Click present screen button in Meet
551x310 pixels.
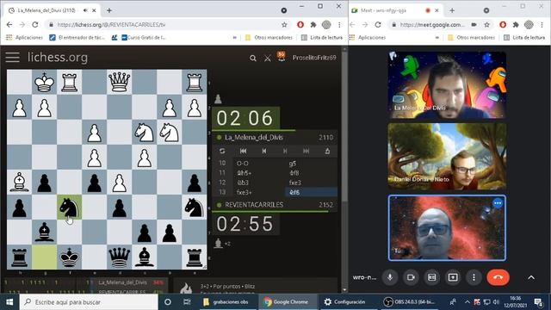(x=453, y=277)
